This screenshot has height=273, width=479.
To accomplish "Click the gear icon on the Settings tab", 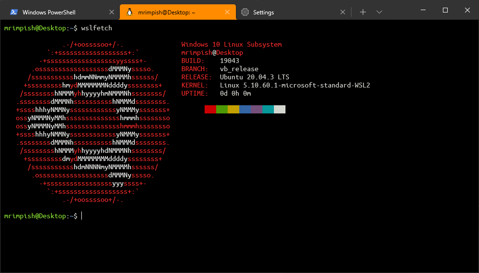I will (245, 12).
